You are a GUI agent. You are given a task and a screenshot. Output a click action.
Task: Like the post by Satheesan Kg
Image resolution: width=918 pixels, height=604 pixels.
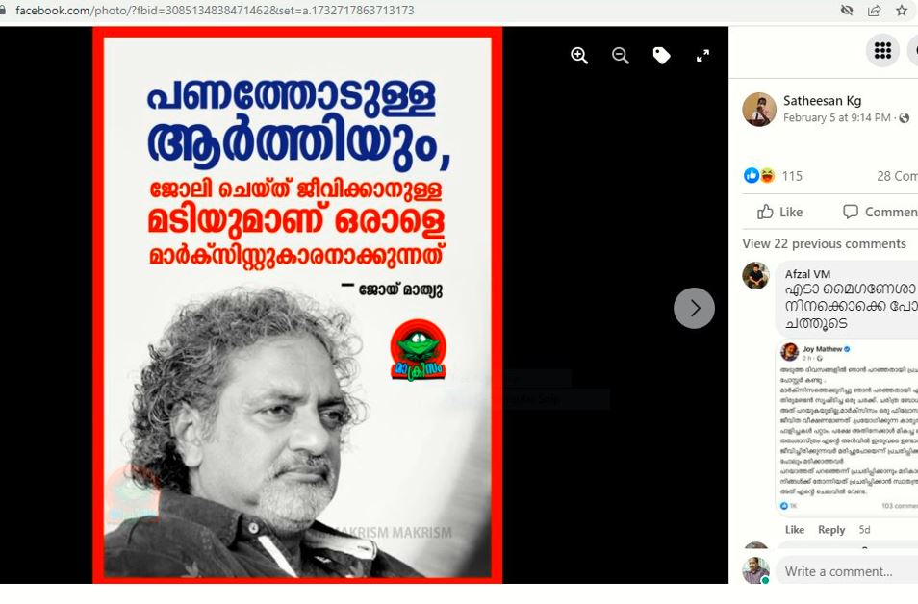779,212
